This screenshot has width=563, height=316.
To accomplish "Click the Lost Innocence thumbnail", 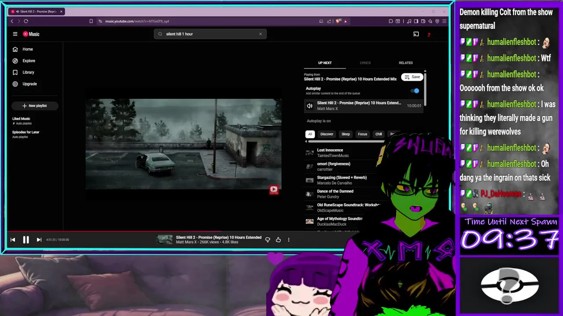I will coord(310,153).
